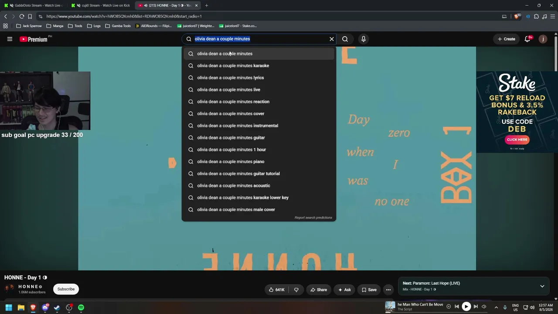
Task: Skip to previous track in taskbar media widget
Action: (x=457, y=307)
